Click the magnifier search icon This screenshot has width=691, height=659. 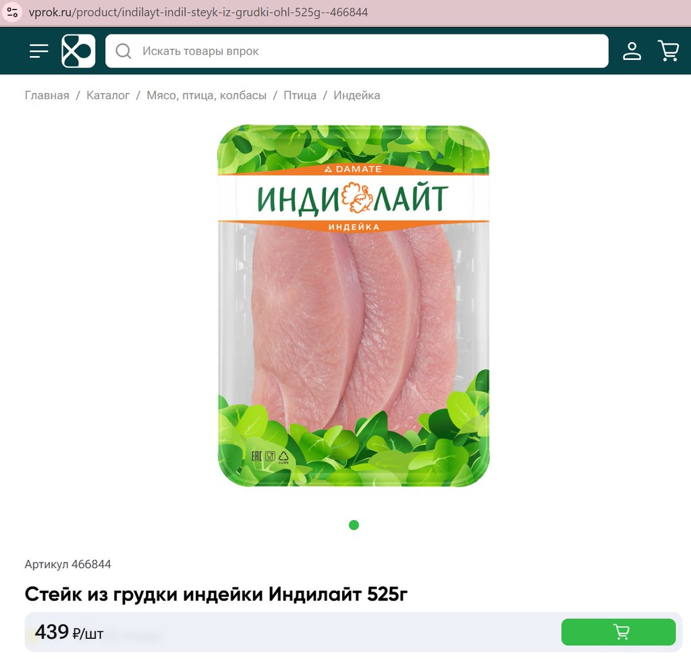coord(123,51)
